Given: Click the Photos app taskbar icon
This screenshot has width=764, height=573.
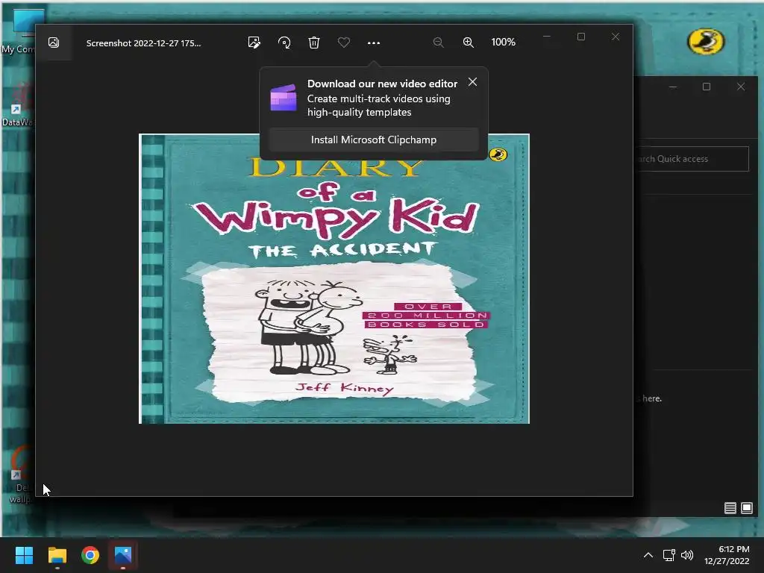Looking at the screenshot, I should 123,555.
